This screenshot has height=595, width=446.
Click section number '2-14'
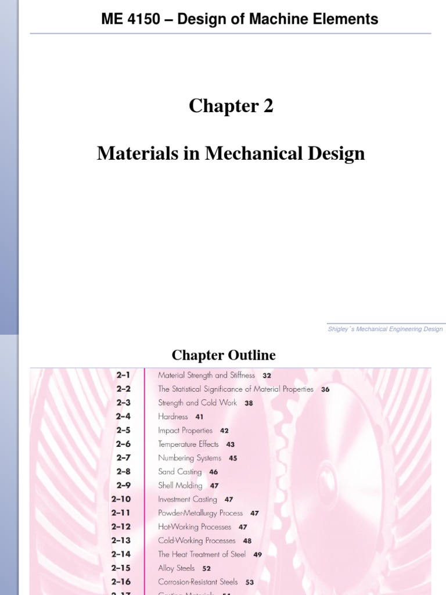pyautogui.click(x=121, y=554)
